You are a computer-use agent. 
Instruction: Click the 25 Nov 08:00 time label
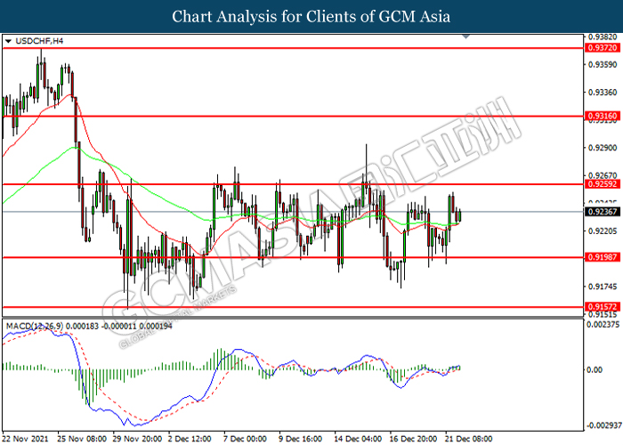(82, 439)
